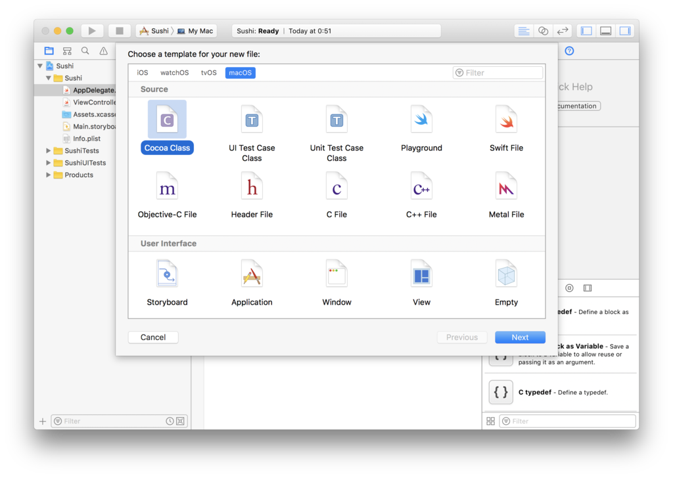Toggle the Navigator panel visibility

point(586,31)
